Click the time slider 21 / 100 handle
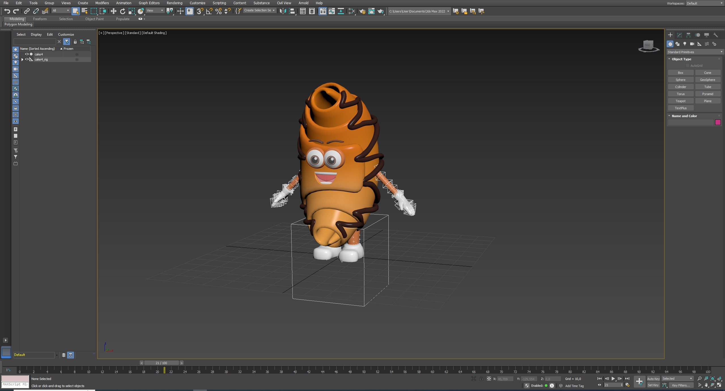Viewport: 725px width, 391px height. coord(161,363)
